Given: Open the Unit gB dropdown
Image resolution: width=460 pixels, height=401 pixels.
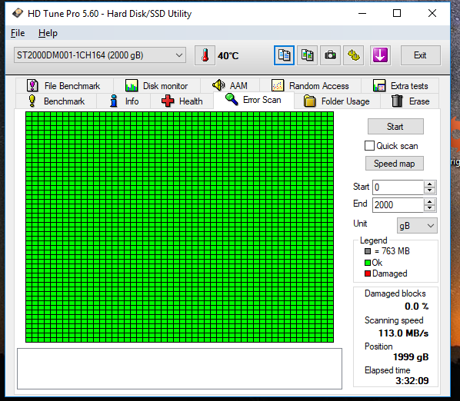Looking at the screenshot, I should (417, 226).
